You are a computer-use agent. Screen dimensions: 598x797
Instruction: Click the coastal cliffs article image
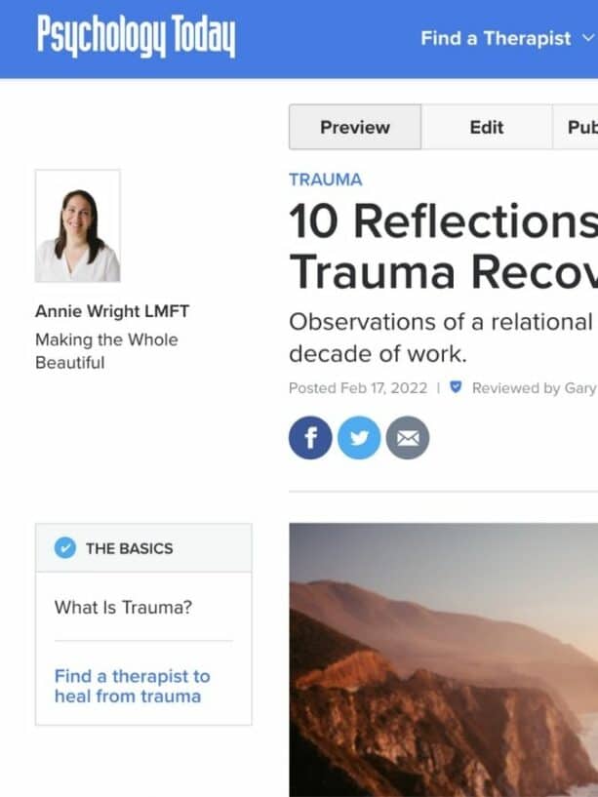(x=444, y=659)
